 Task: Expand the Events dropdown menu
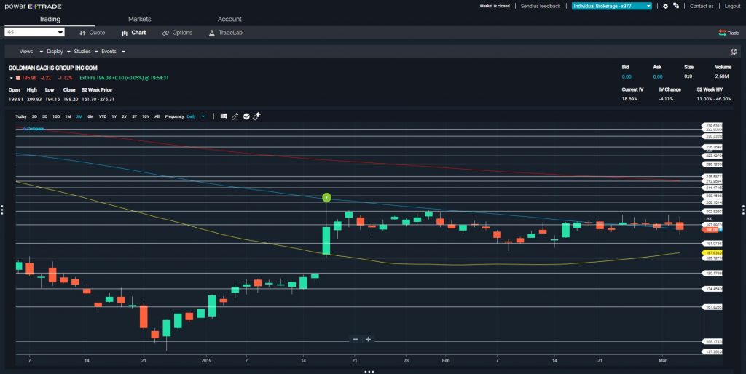coord(113,52)
